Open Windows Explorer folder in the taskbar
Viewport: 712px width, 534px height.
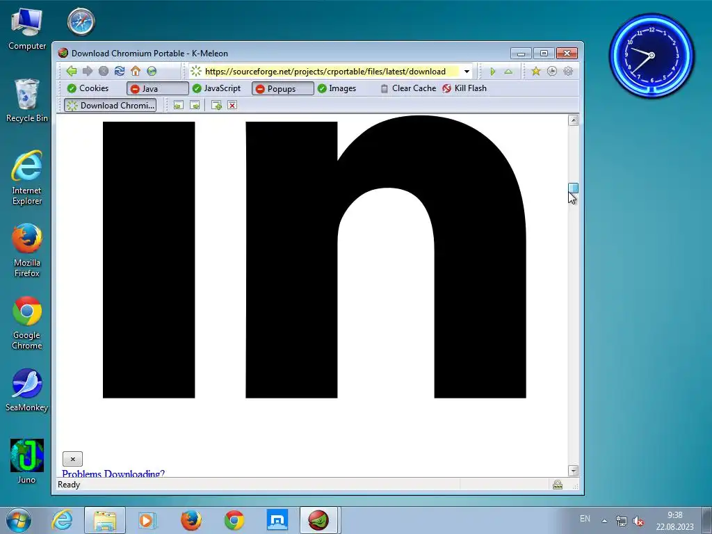(x=105, y=520)
